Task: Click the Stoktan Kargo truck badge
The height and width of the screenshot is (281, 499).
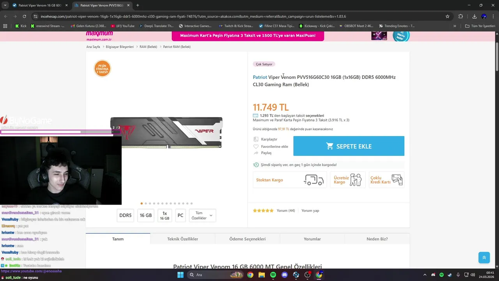Action: (290, 180)
